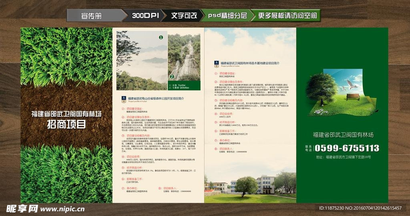
Task: Click ③ 项目建设规模及内容 in forest park panel
Action: click(x=136, y=136)
